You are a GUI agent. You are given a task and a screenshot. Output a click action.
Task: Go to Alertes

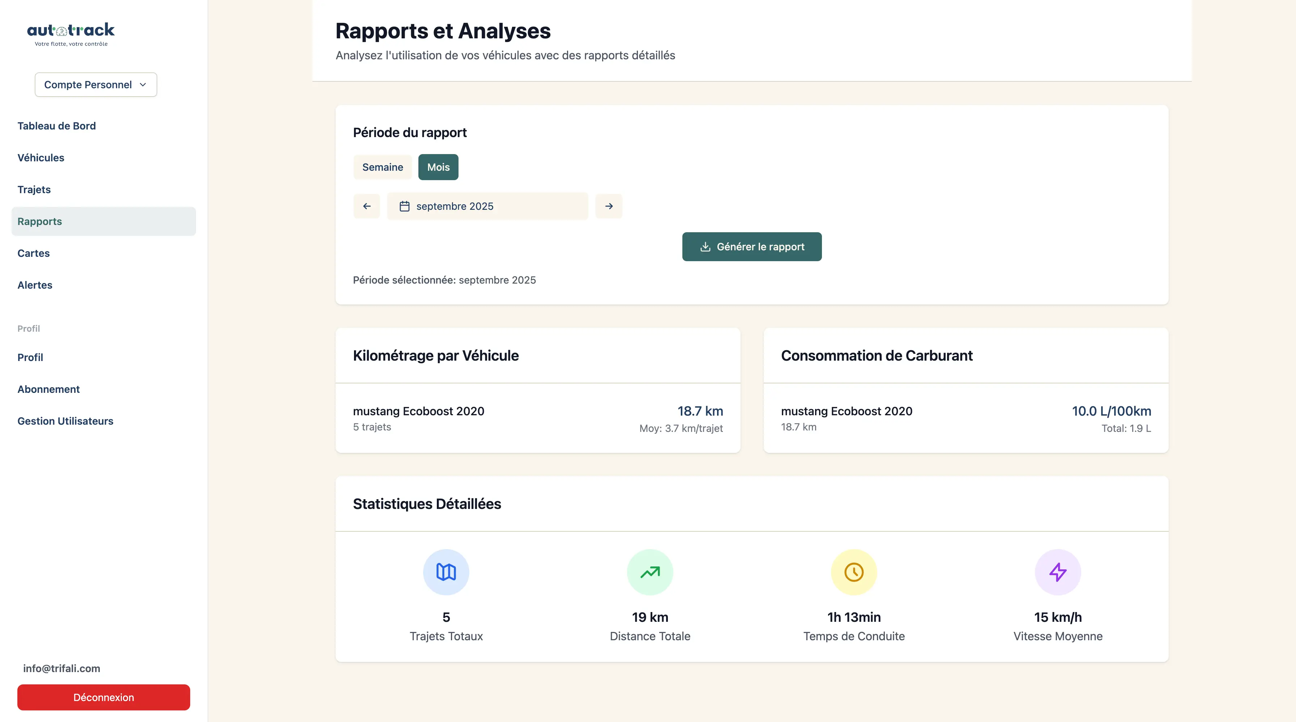[x=104, y=285]
